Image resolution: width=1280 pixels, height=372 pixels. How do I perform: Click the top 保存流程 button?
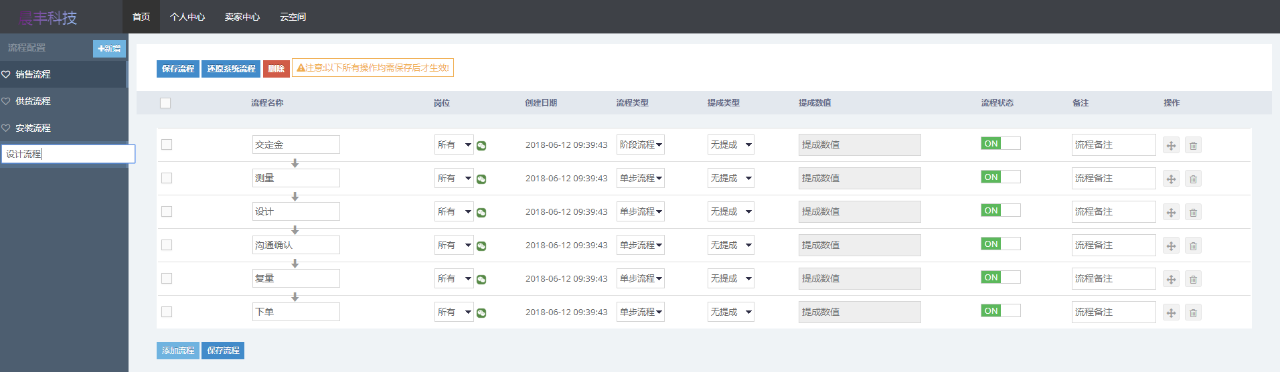pos(178,68)
